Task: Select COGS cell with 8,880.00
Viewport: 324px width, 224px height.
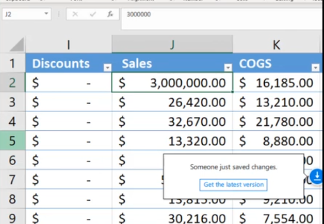Action: (277, 141)
